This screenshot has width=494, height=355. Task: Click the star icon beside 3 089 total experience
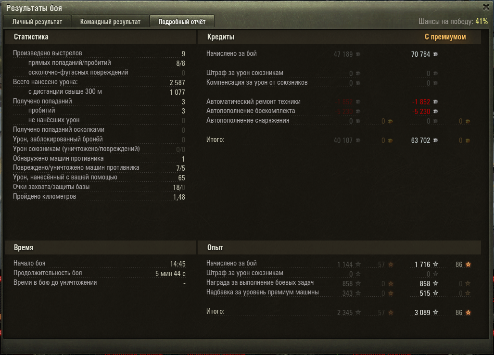(436, 313)
